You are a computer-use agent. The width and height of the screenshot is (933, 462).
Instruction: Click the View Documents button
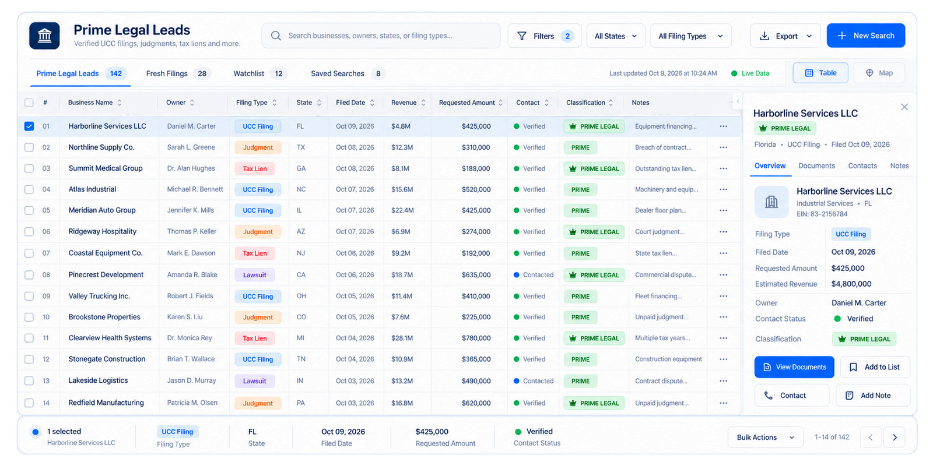(794, 367)
